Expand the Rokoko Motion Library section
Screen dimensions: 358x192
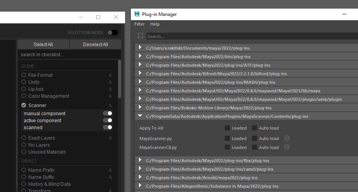[140, 107]
